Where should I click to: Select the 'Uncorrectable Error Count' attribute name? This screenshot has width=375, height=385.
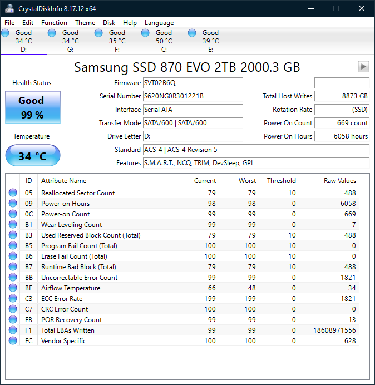click(80, 278)
